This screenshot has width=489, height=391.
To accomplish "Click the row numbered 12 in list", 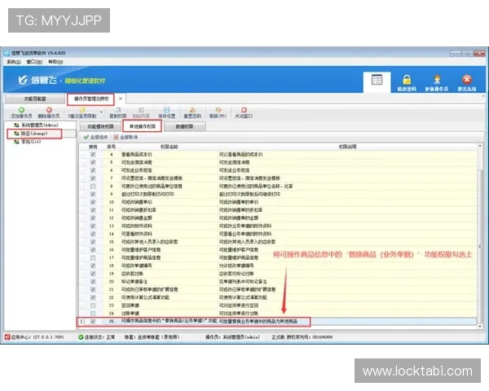I will click(278, 218).
